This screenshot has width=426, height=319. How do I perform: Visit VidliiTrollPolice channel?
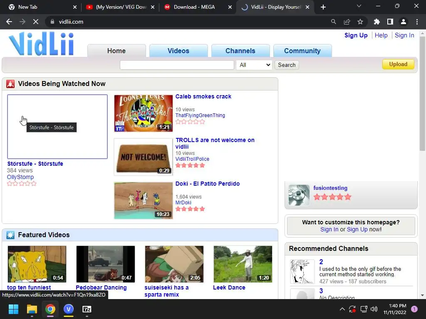(192, 159)
